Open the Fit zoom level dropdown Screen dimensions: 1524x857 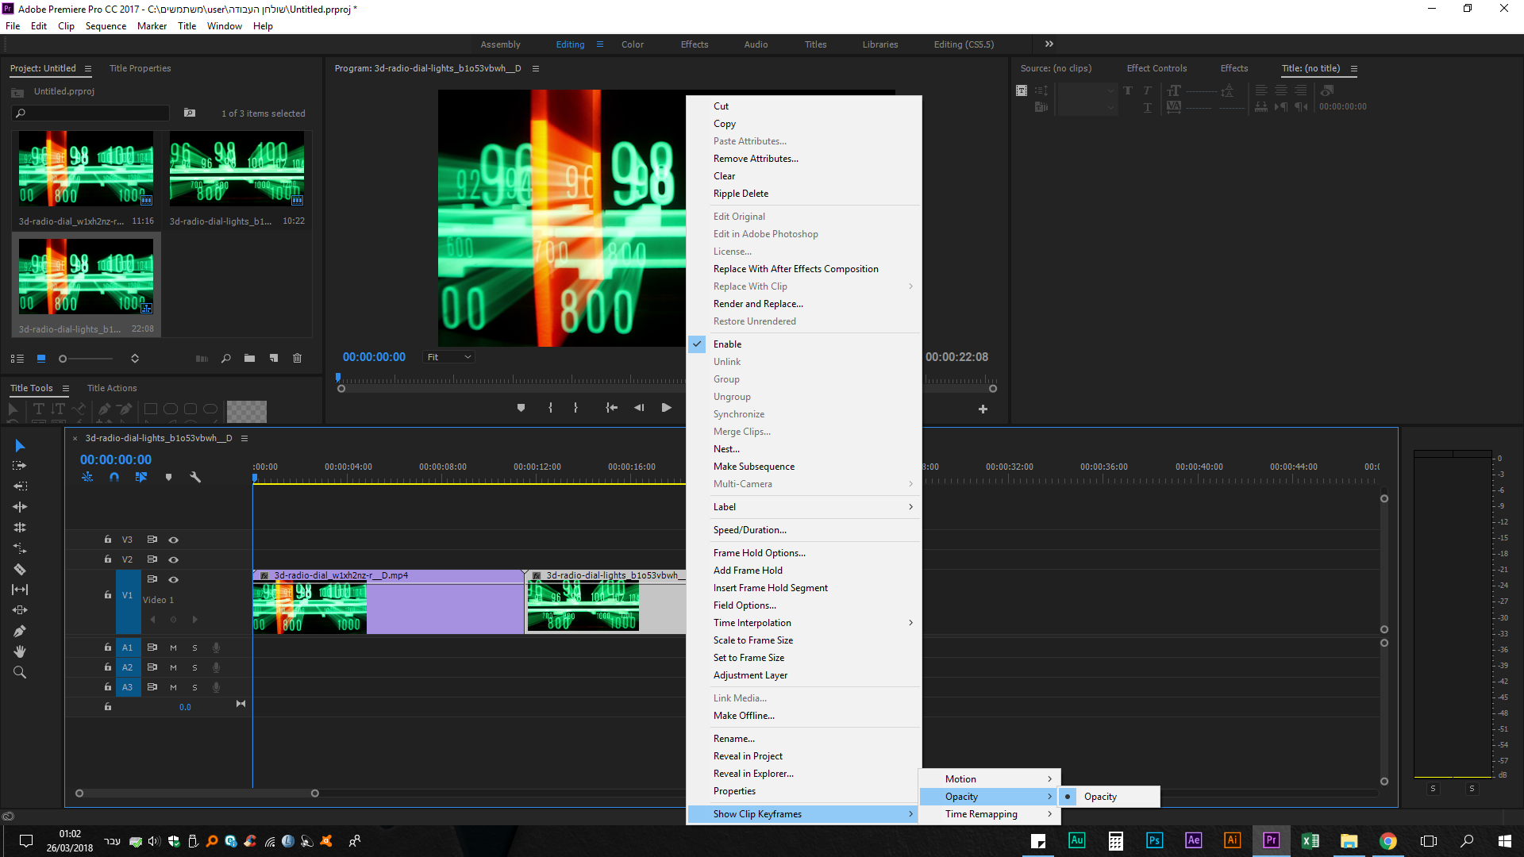pyautogui.click(x=449, y=357)
